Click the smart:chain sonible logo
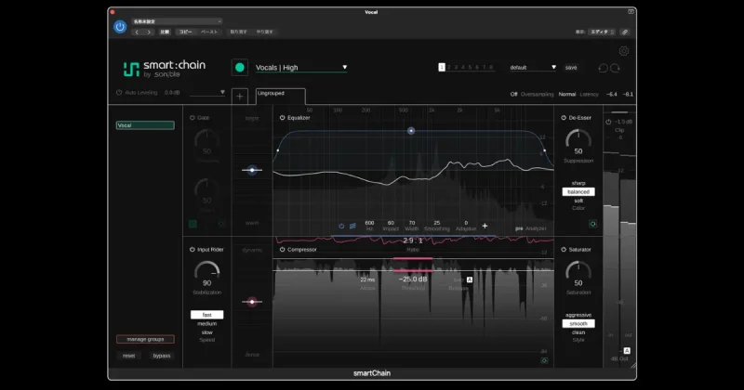This screenshot has width=744, height=390. (165, 69)
